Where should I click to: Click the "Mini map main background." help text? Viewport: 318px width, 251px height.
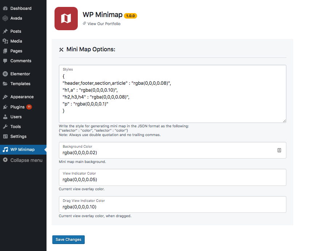coord(82,162)
